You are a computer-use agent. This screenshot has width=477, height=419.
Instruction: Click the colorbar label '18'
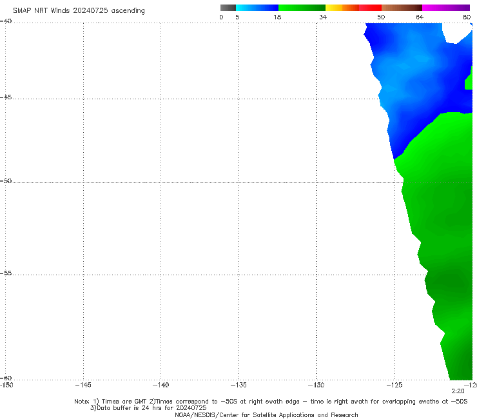coord(277,17)
